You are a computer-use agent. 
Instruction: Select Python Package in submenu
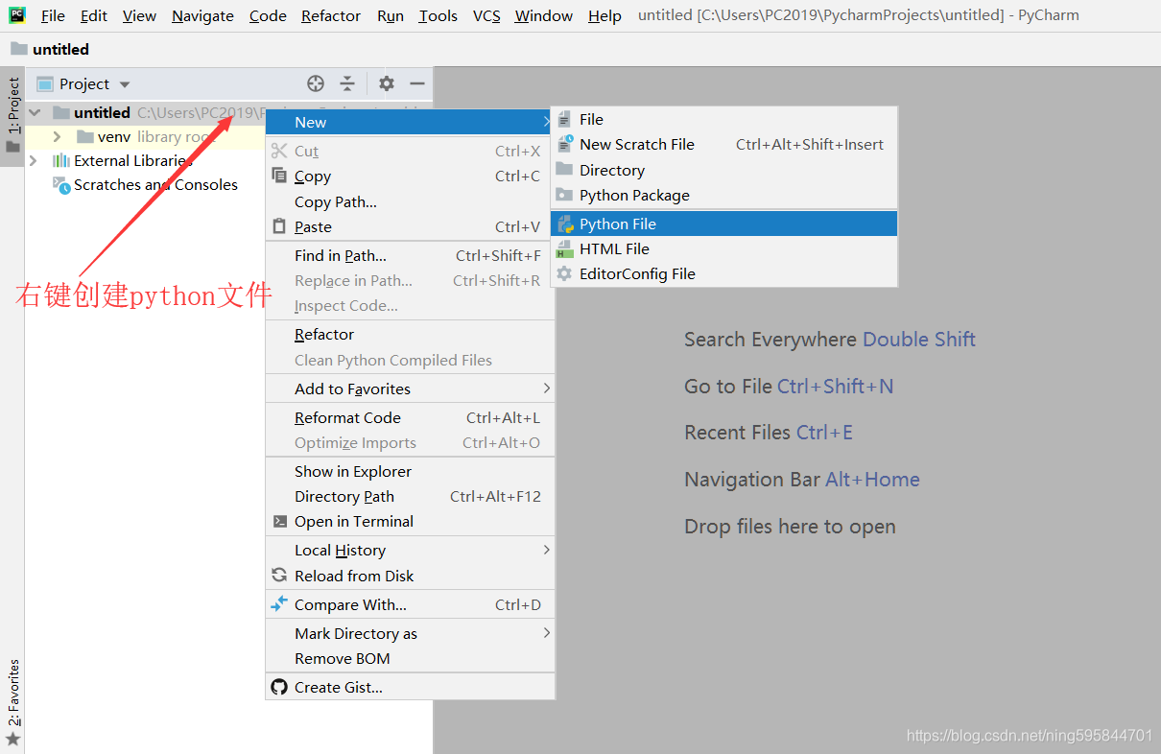(x=723, y=195)
